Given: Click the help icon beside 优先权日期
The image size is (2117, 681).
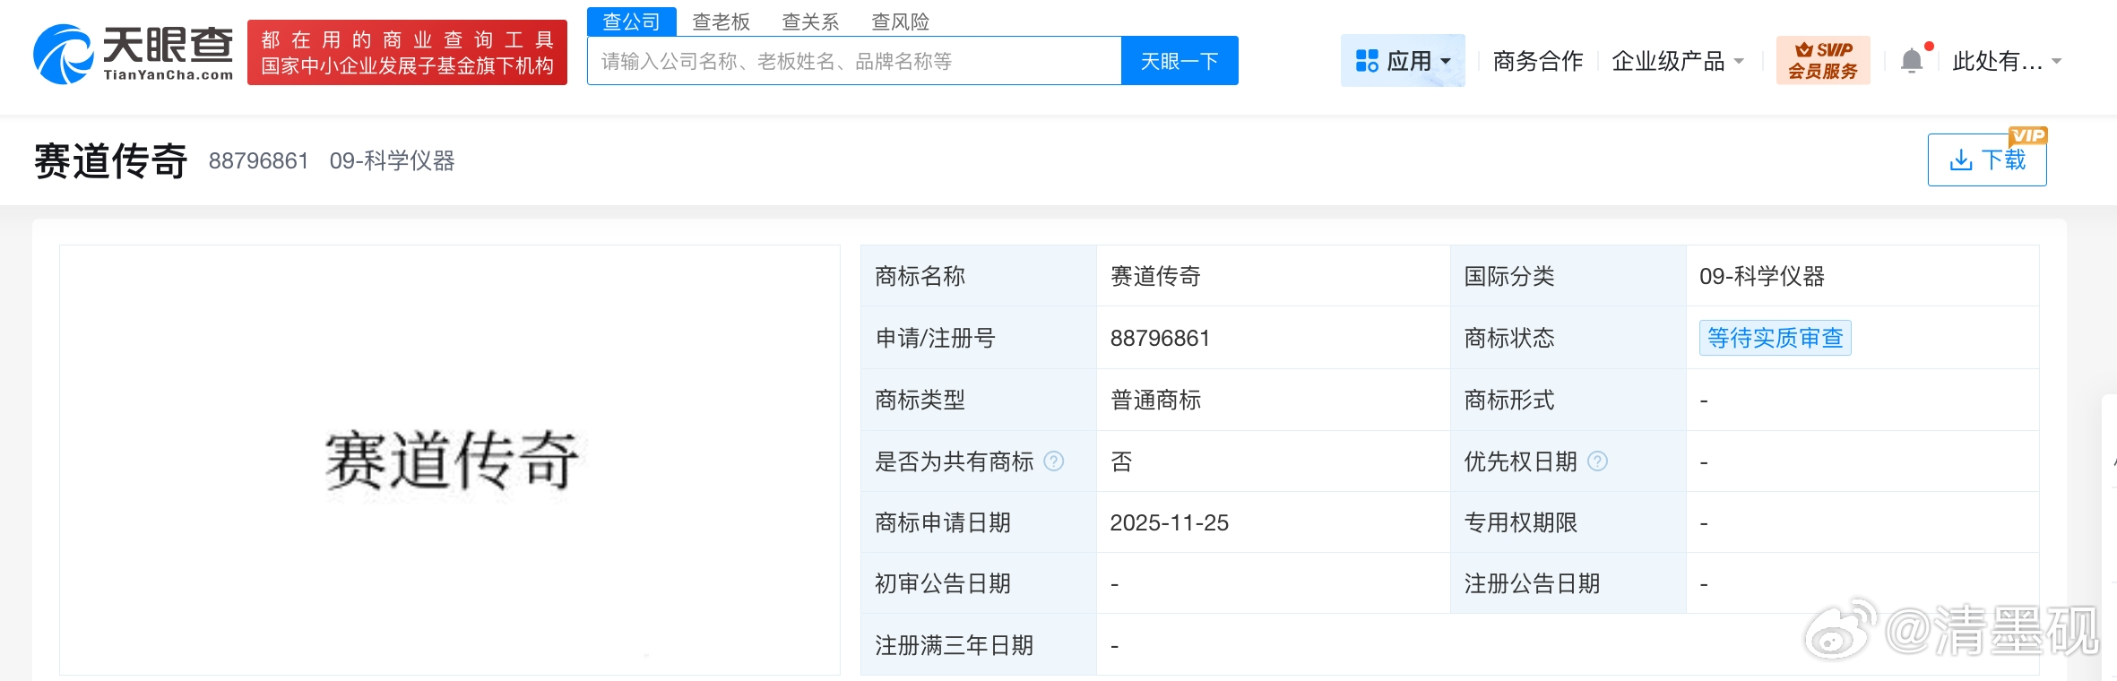Looking at the screenshot, I should 1597,461.
